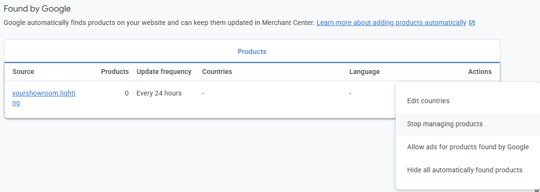Click the description text about Merchant Center
The height and width of the screenshot is (192, 540).
click(x=159, y=23)
